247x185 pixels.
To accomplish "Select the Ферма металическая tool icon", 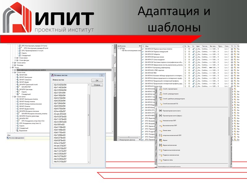I will point(161,145).
